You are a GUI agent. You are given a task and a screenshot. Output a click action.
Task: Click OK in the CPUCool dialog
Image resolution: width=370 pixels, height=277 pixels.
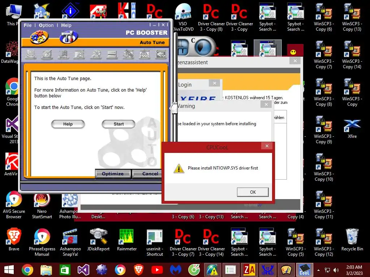tap(253, 192)
